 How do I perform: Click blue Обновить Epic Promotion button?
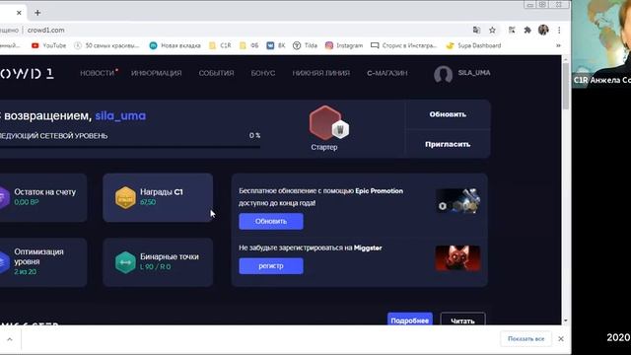271,221
